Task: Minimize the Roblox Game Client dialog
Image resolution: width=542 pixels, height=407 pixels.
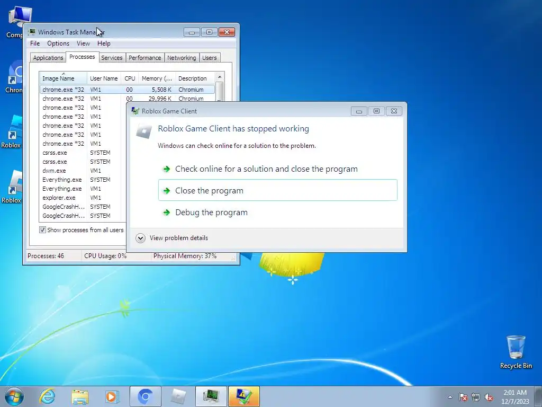Action: (359, 111)
